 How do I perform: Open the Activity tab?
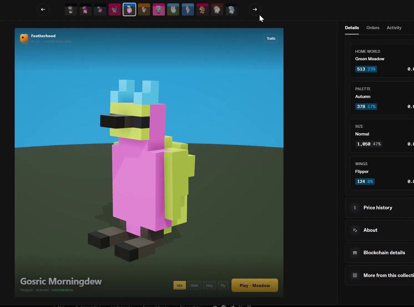(x=394, y=28)
